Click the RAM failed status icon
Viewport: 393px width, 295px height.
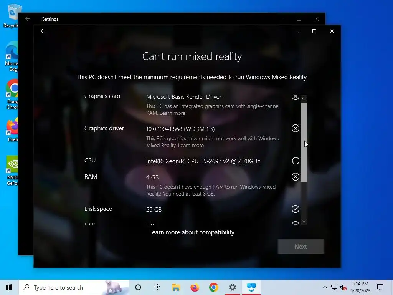coord(296,177)
